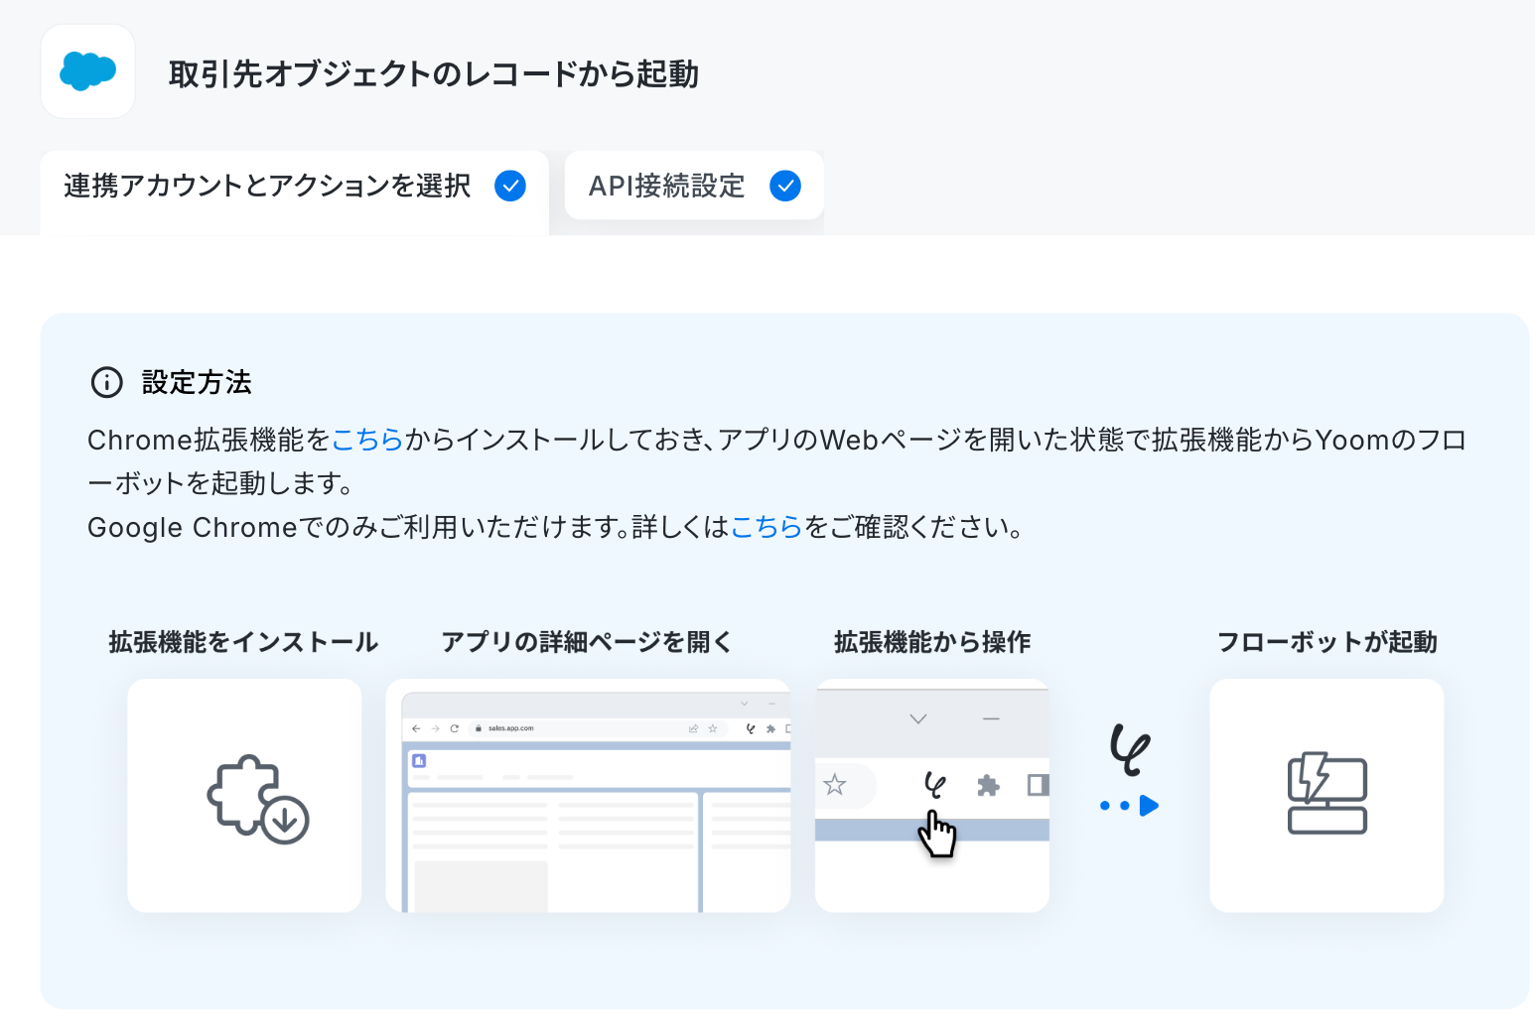Click the Yoom logo in the extension toolbar illustration
The width and height of the screenshot is (1535, 1034).
click(934, 786)
